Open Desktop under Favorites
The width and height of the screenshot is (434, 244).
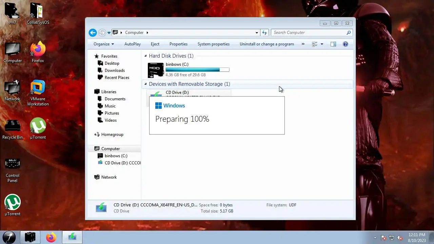click(x=112, y=63)
